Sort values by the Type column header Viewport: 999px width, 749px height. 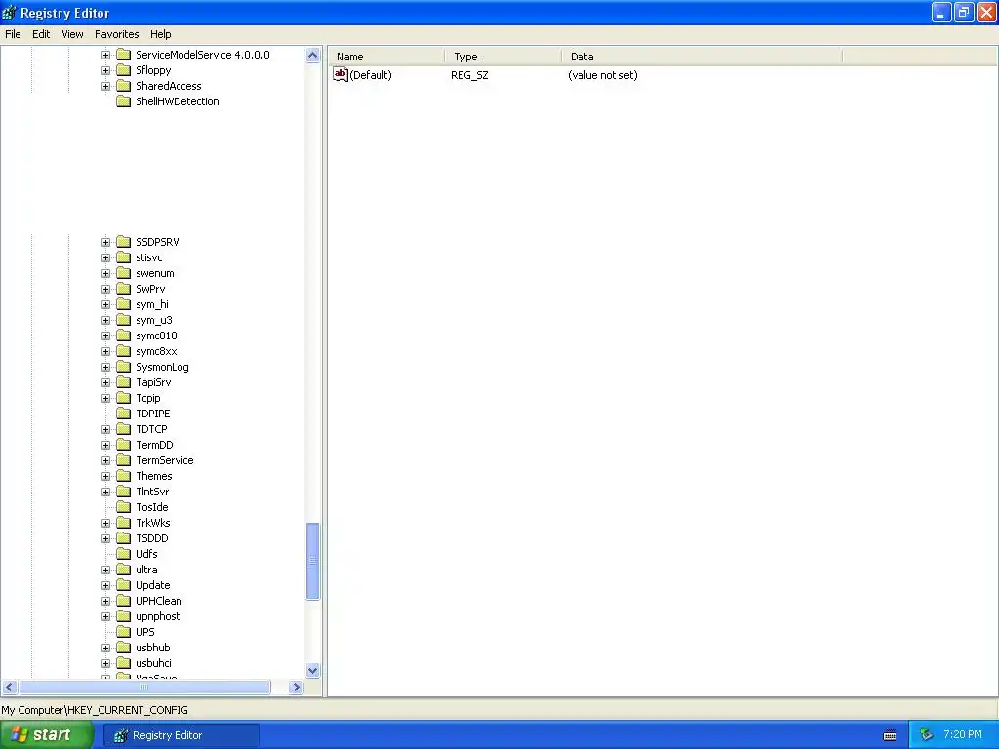click(502, 57)
